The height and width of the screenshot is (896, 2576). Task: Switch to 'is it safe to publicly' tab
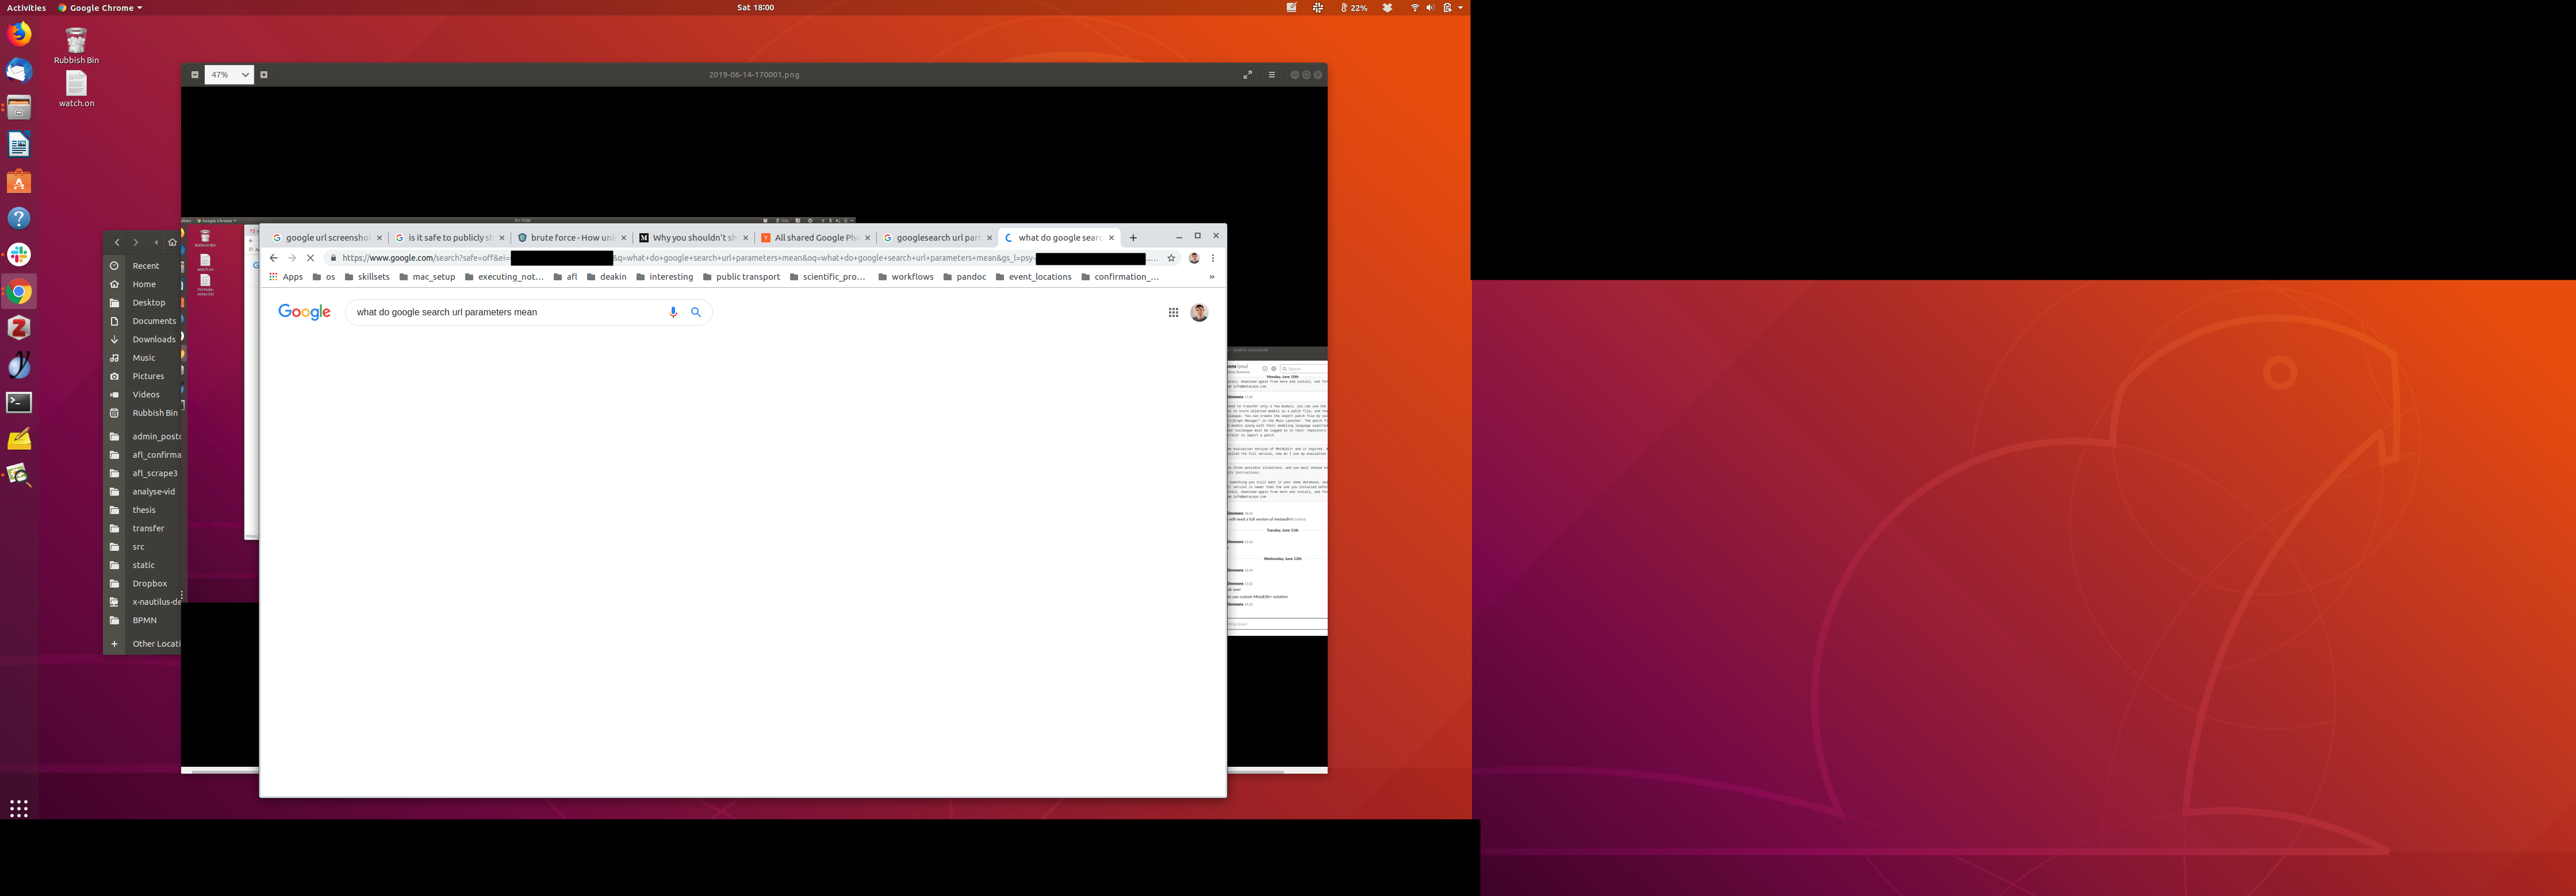449,238
